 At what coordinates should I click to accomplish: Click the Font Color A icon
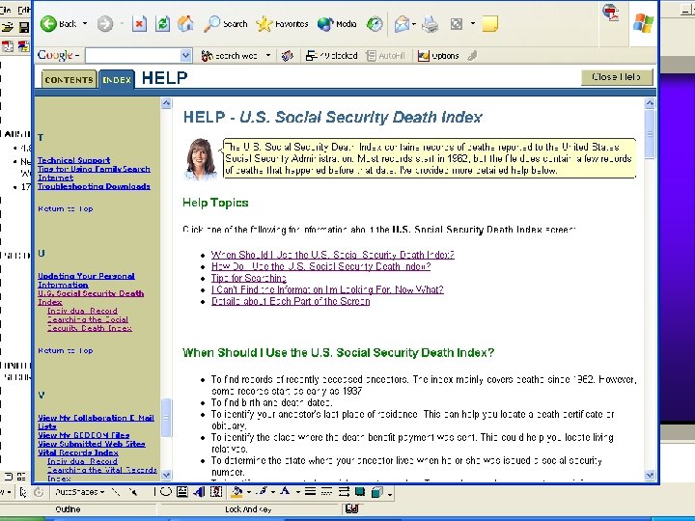pos(285,491)
